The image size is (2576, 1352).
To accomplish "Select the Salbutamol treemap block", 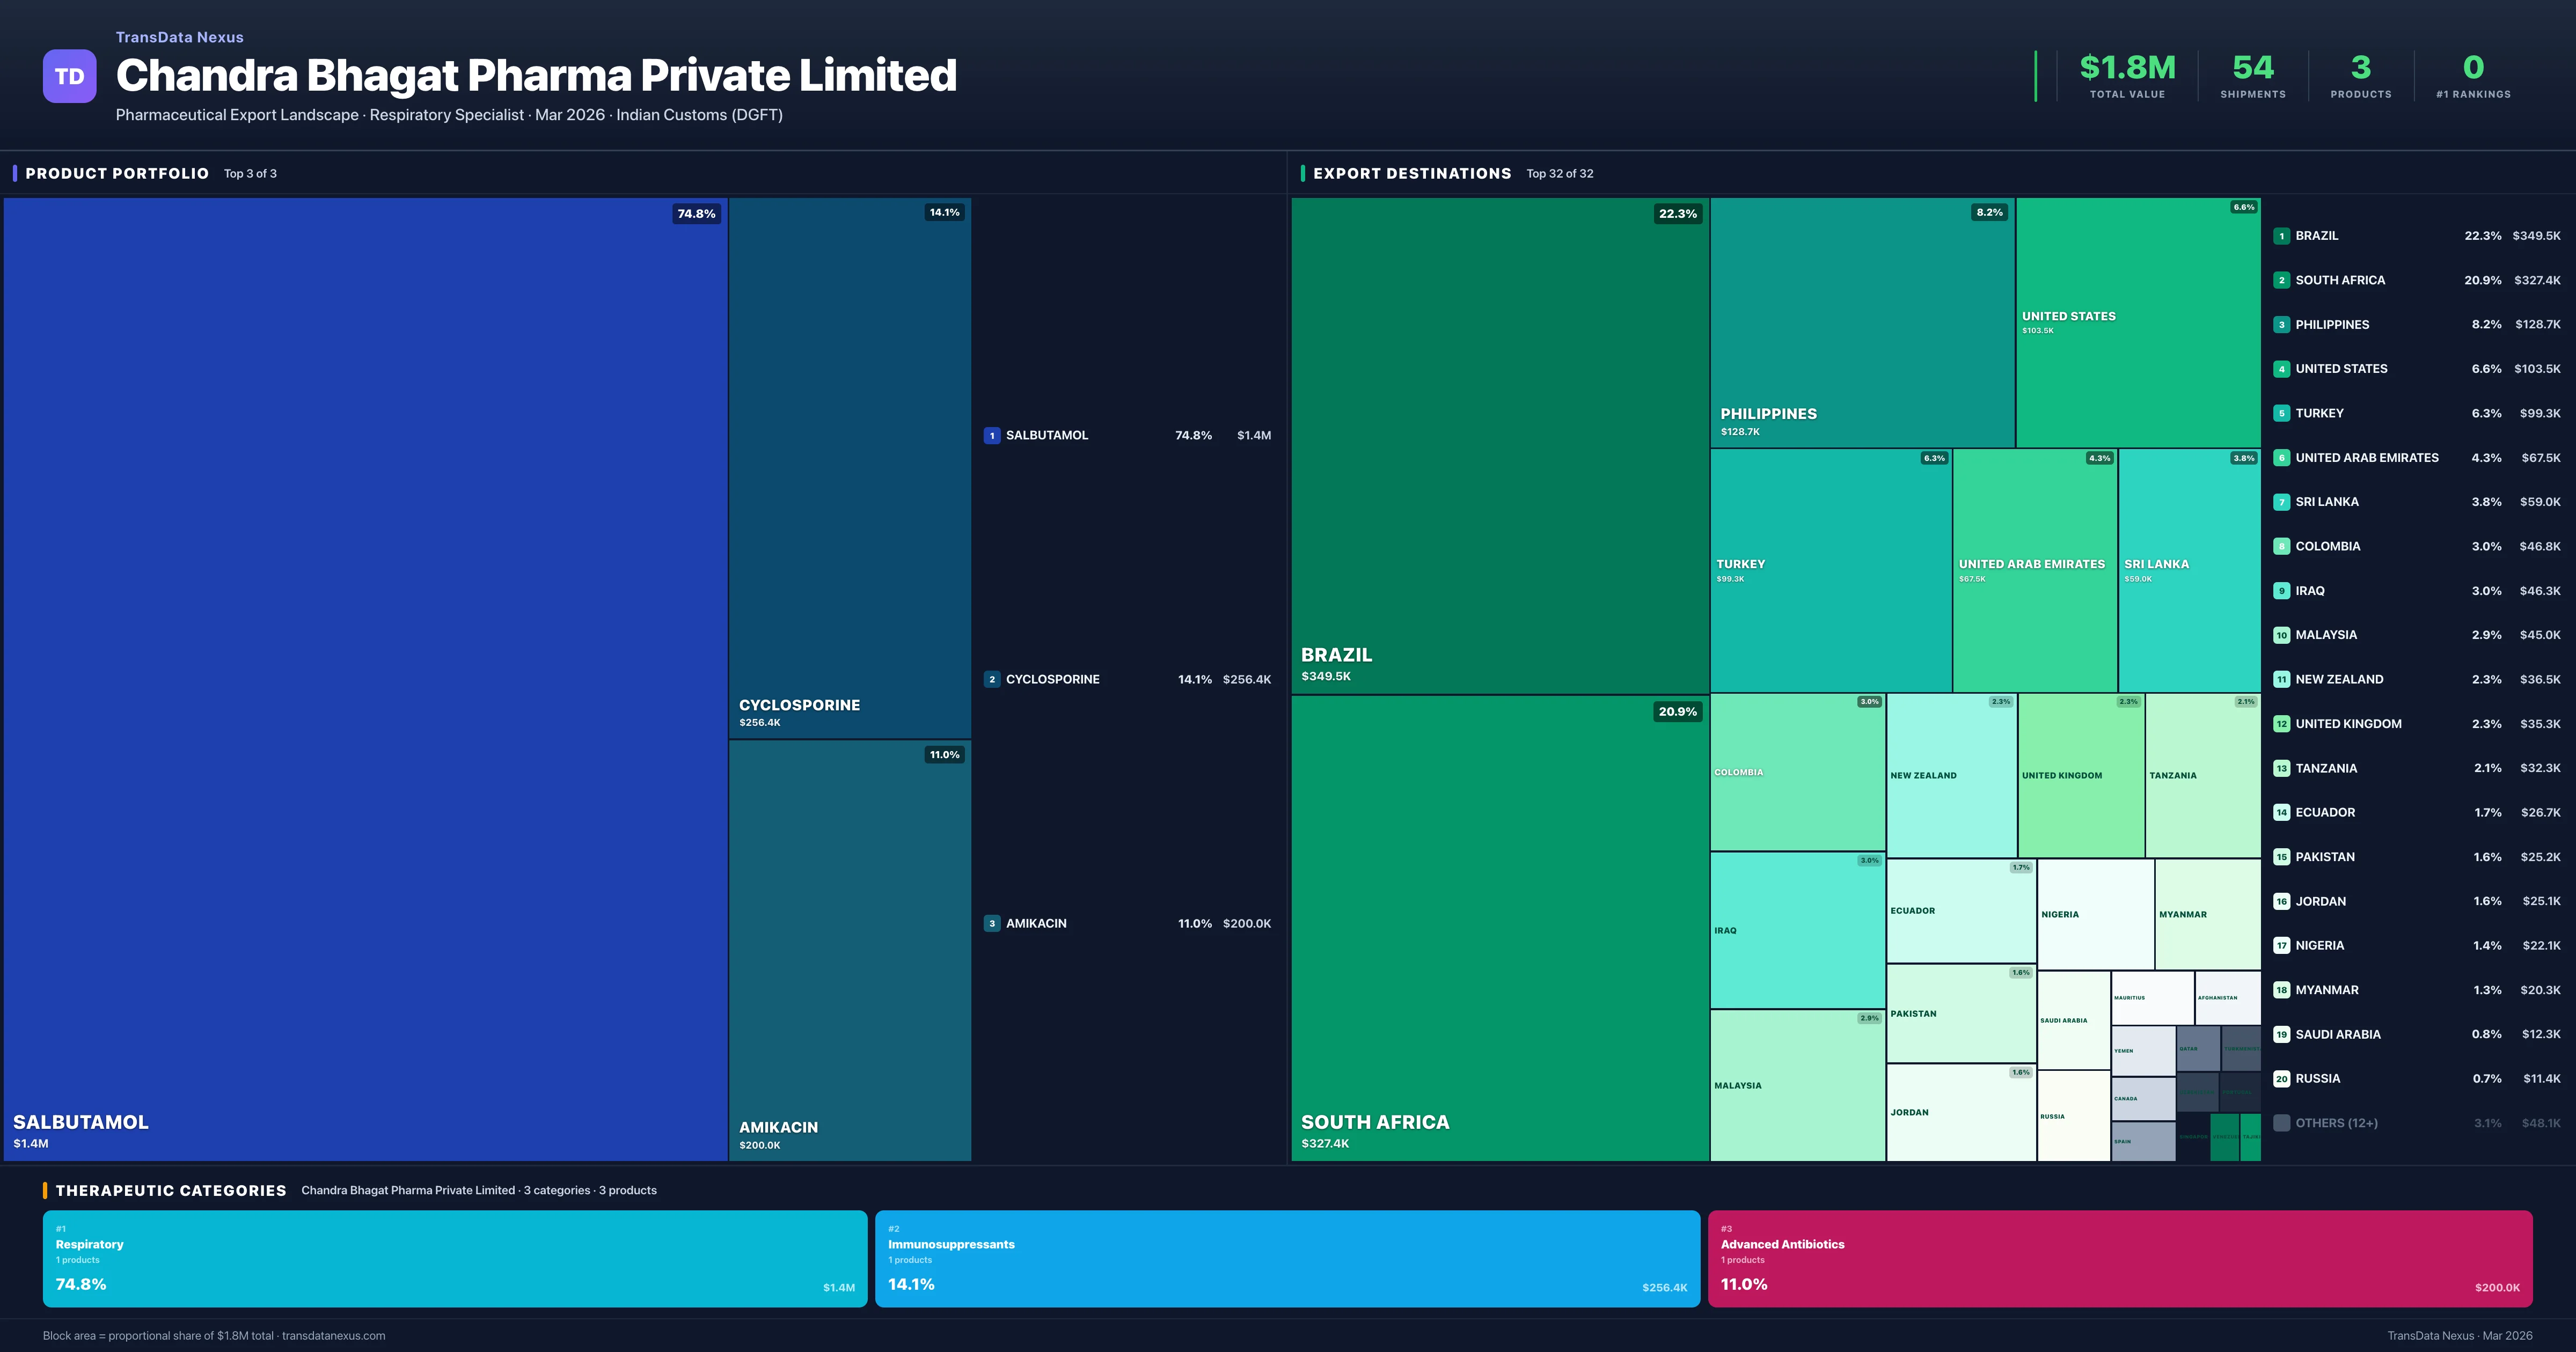I will (365, 679).
